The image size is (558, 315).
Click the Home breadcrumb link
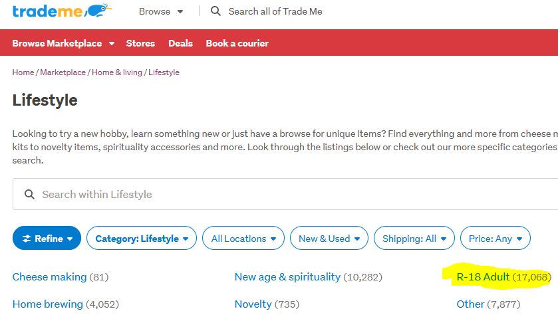(23, 72)
